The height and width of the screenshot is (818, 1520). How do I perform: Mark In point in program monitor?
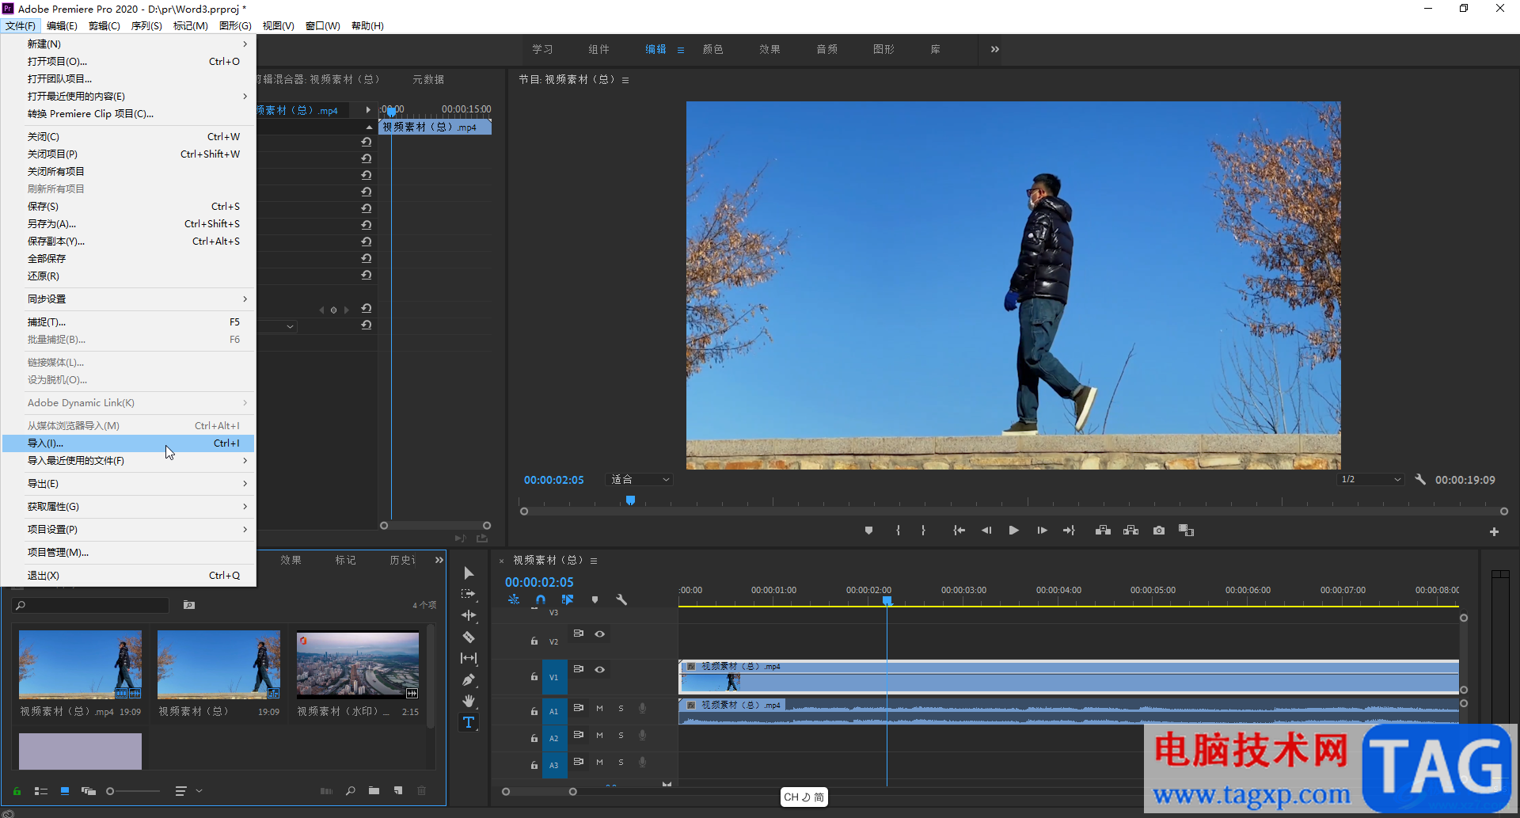[x=898, y=531]
